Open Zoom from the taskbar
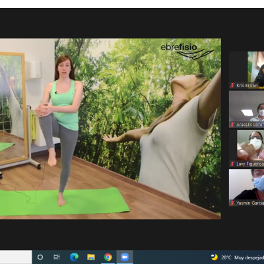This screenshot has width=264, height=264. (125, 257)
